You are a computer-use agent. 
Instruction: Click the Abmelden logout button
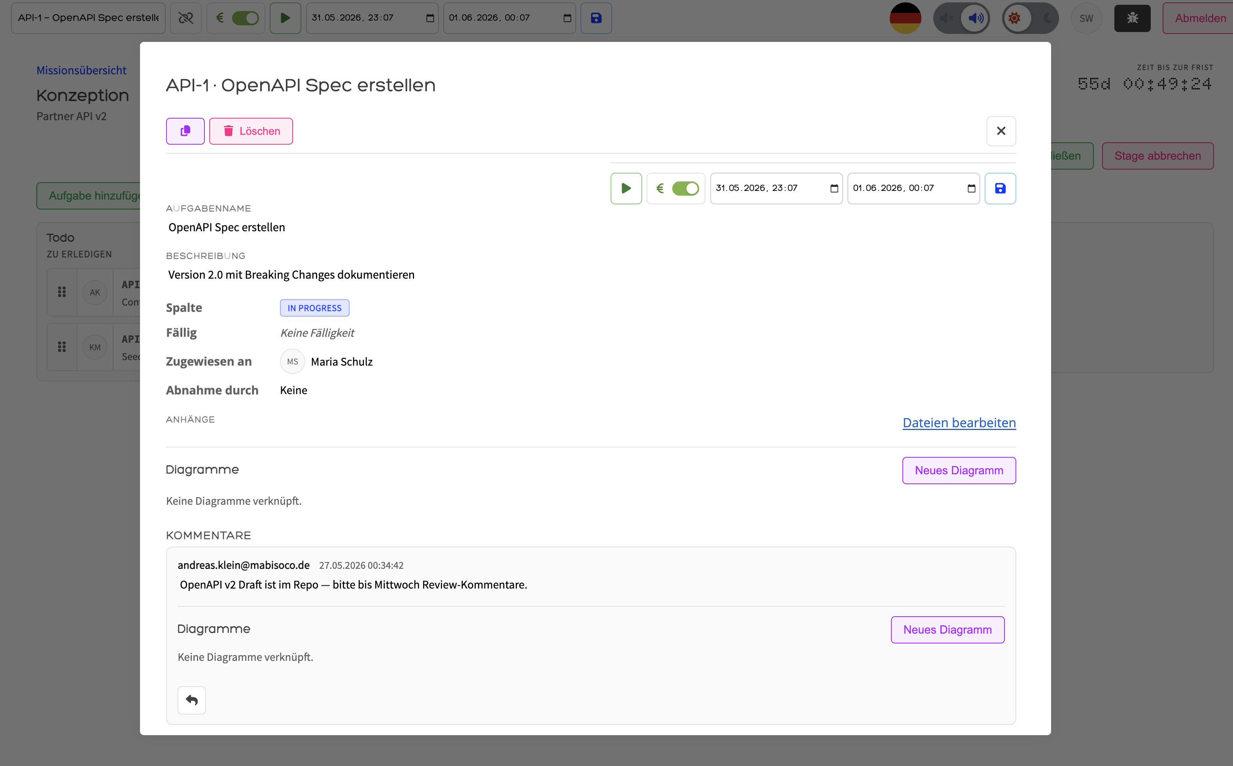(1199, 18)
